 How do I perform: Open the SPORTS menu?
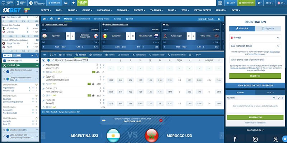coord(46,10)
